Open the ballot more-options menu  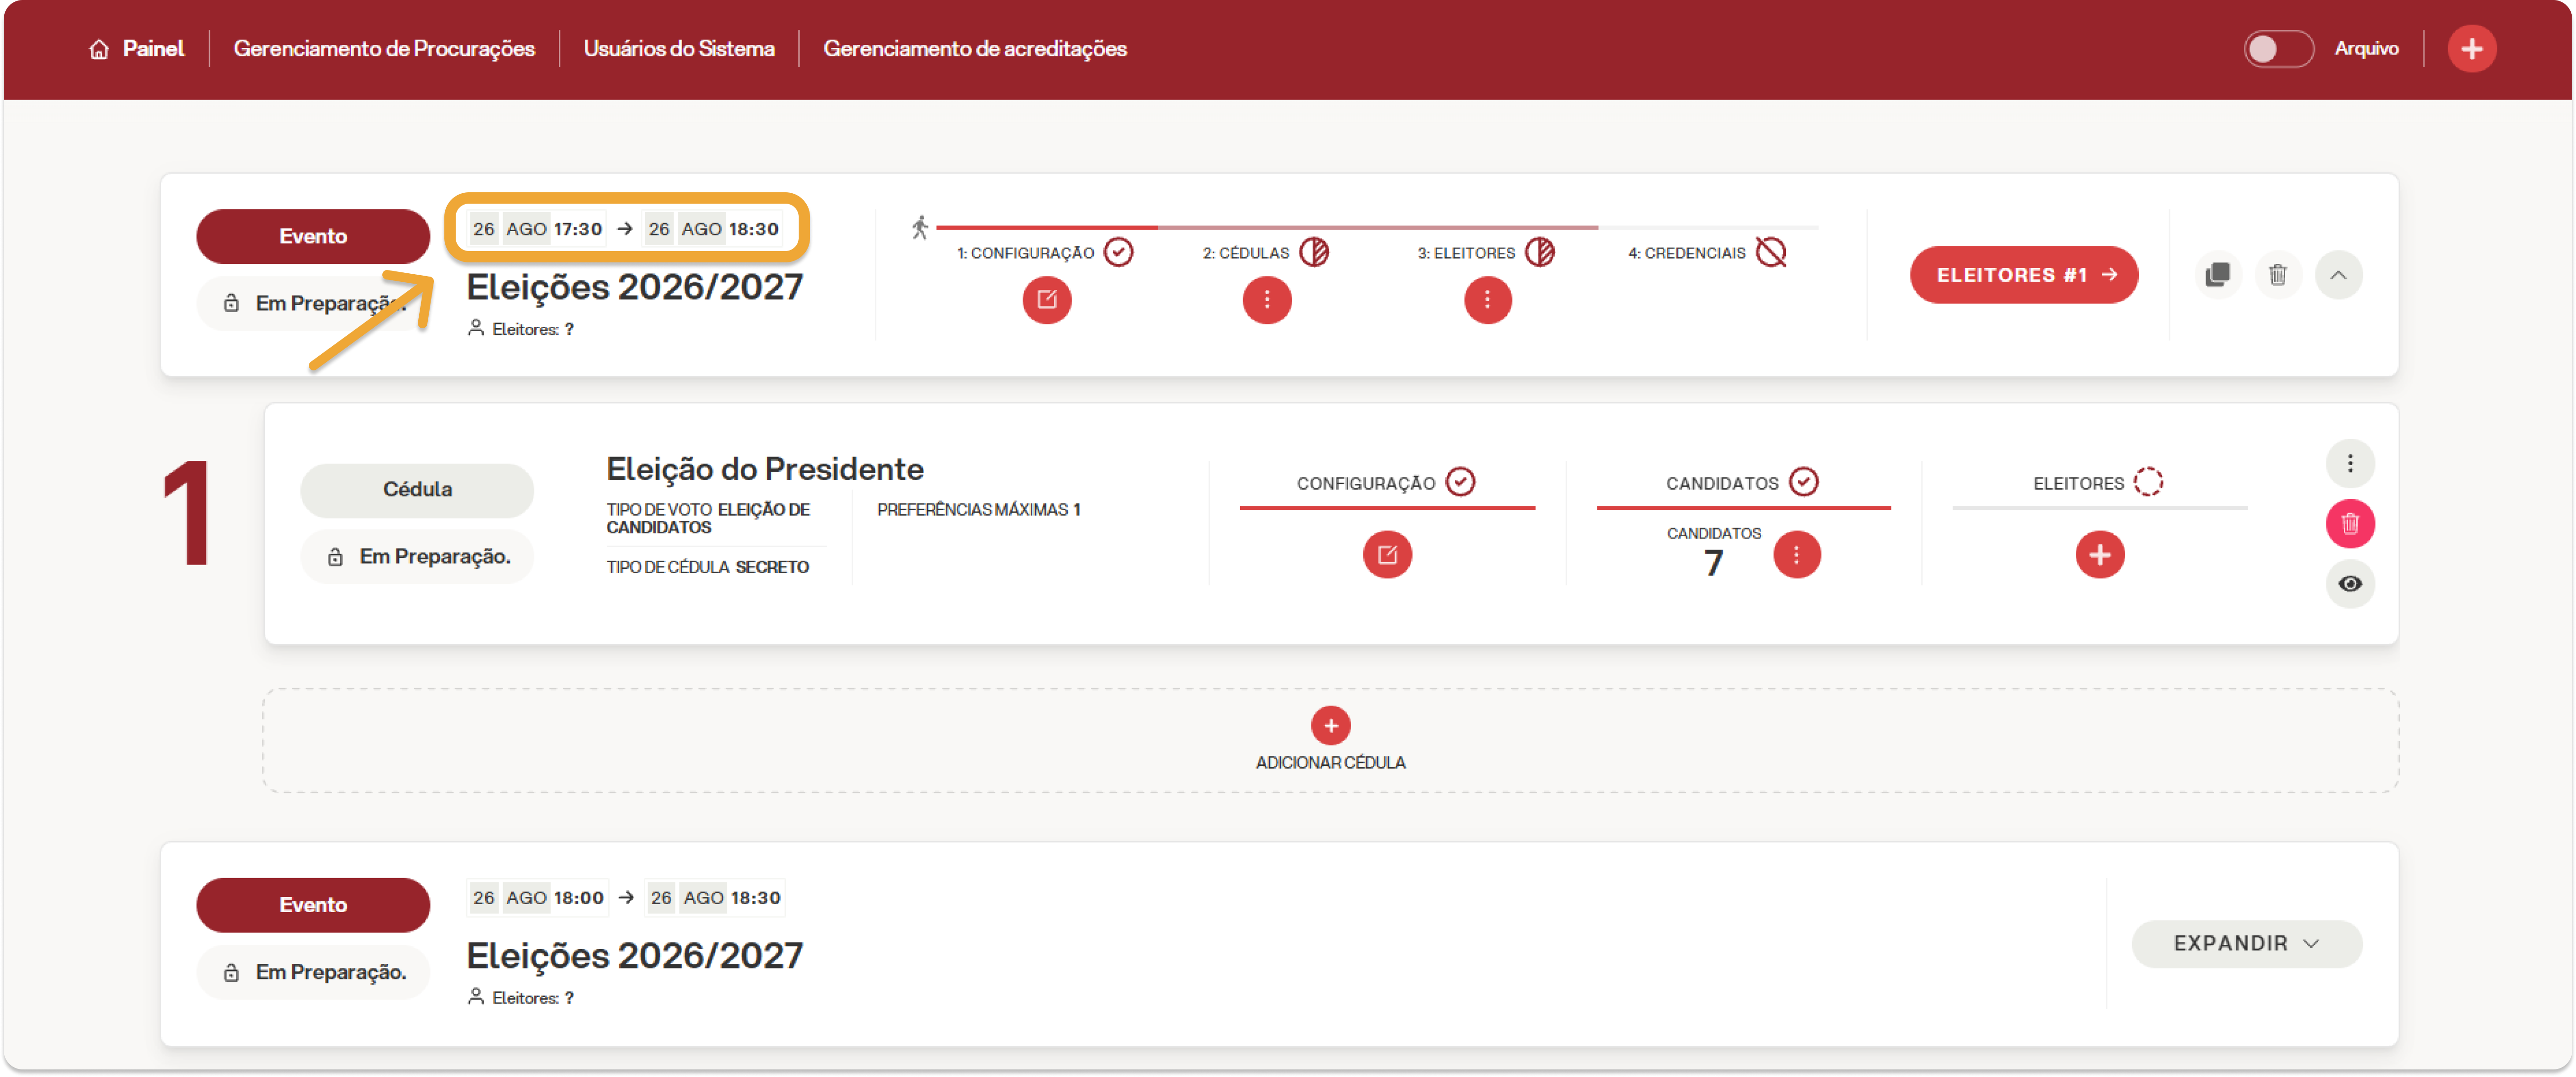(2350, 463)
